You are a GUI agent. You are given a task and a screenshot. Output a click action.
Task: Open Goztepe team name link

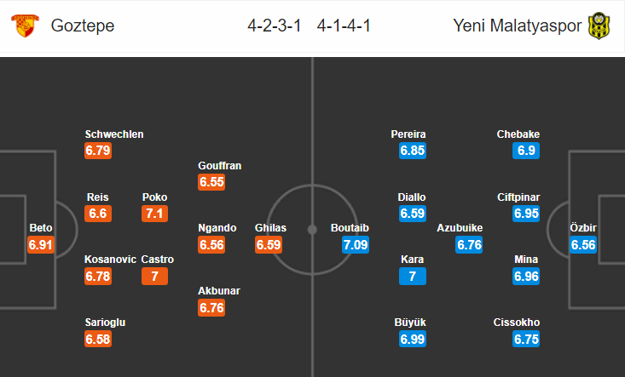click(x=83, y=26)
